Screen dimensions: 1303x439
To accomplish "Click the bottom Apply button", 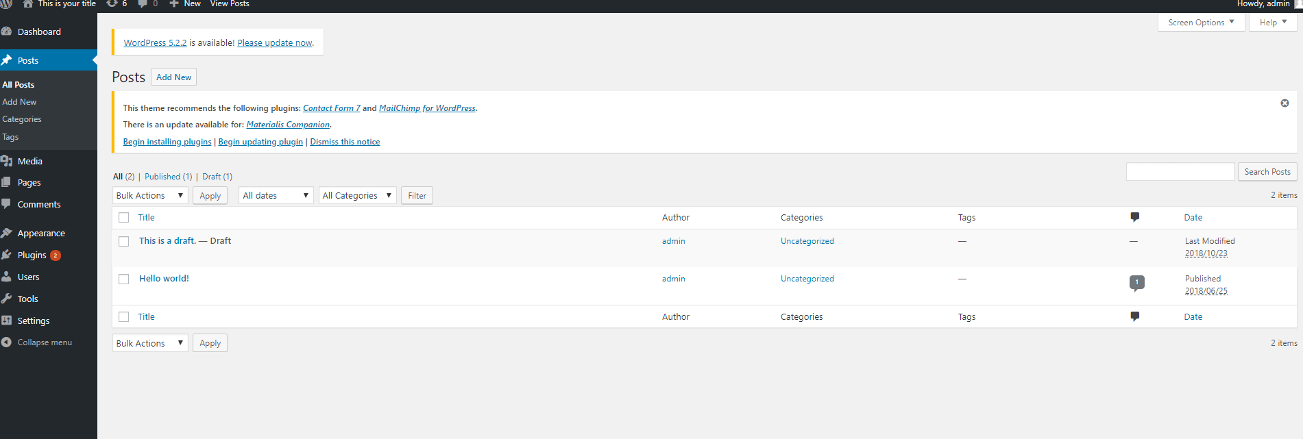I will [x=210, y=343].
